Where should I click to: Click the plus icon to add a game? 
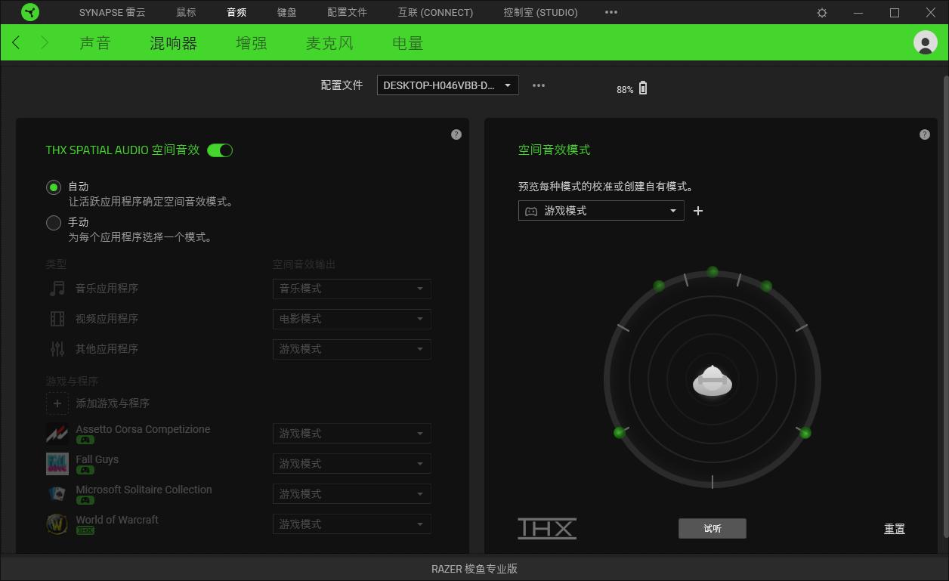pos(57,403)
